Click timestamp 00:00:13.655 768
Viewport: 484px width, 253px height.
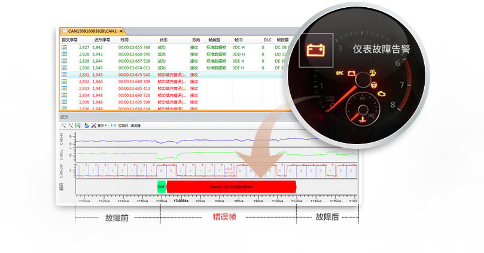click(134, 47)
